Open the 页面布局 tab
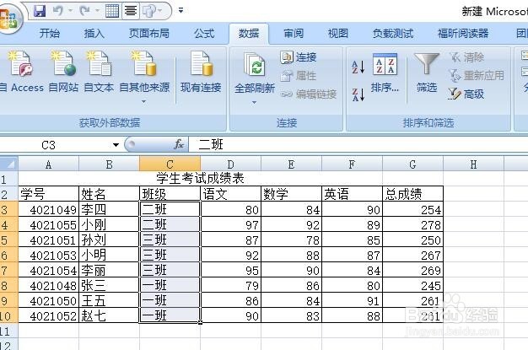Viewport: 528px width, 350px height. [x=149, y=34]
